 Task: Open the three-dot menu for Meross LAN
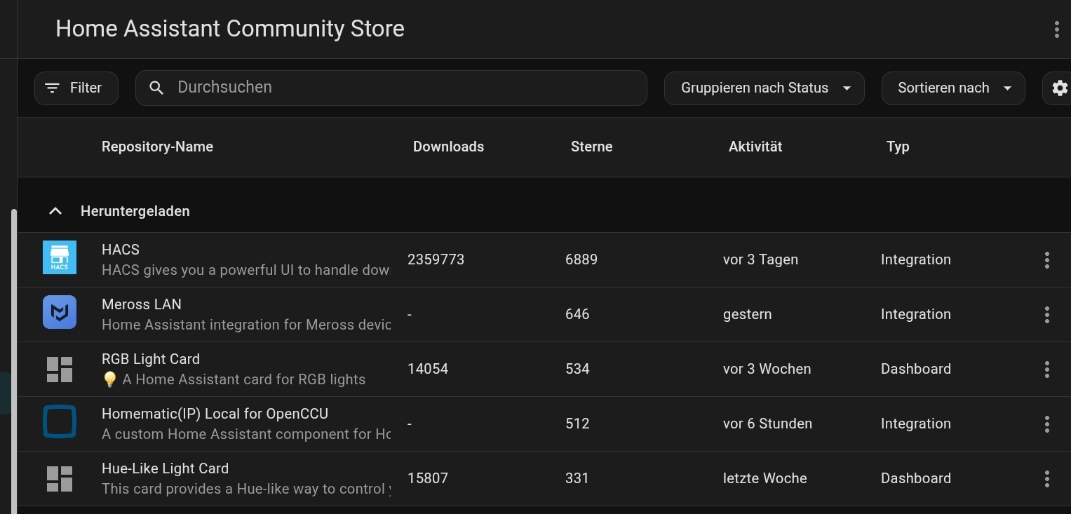(x=1046, y=314)
